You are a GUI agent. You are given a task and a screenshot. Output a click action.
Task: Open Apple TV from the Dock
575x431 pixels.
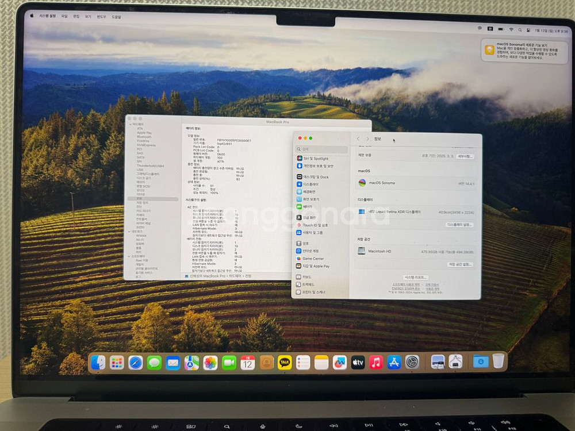coord(358,363)
